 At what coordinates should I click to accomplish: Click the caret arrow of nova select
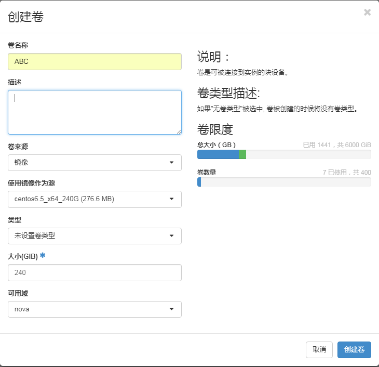coord(171,309)
